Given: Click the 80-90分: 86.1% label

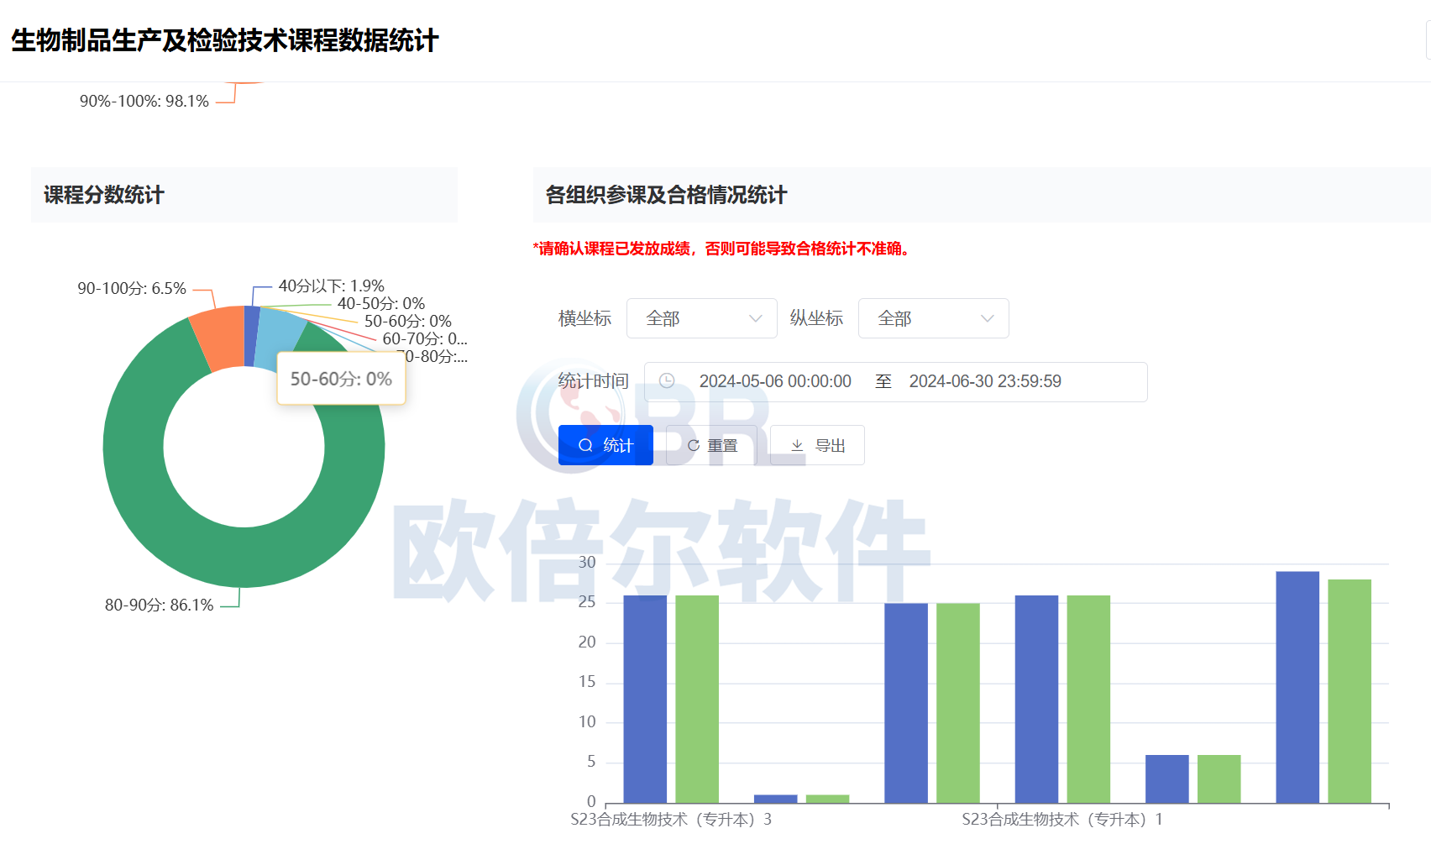Looking at the screenshot, I should (159, 605).
